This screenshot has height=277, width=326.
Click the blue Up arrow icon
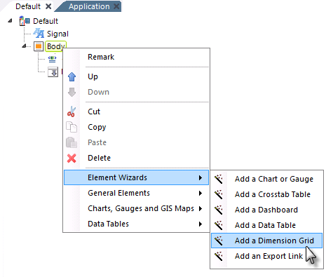(72, 76)
